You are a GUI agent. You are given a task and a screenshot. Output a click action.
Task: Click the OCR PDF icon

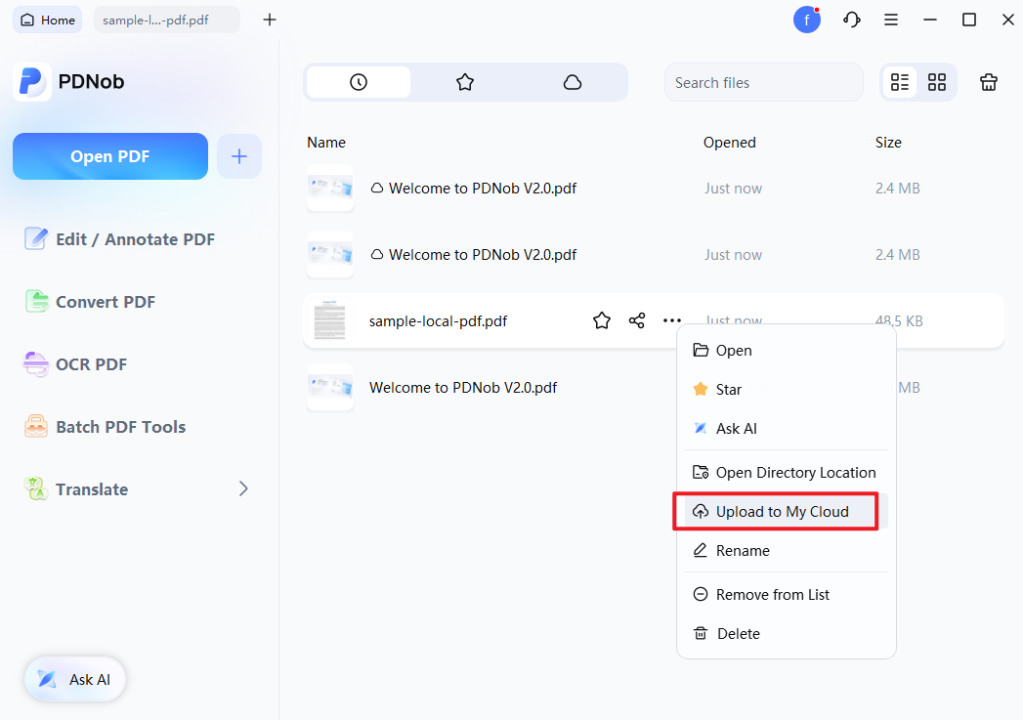click(x=36, y=364)
